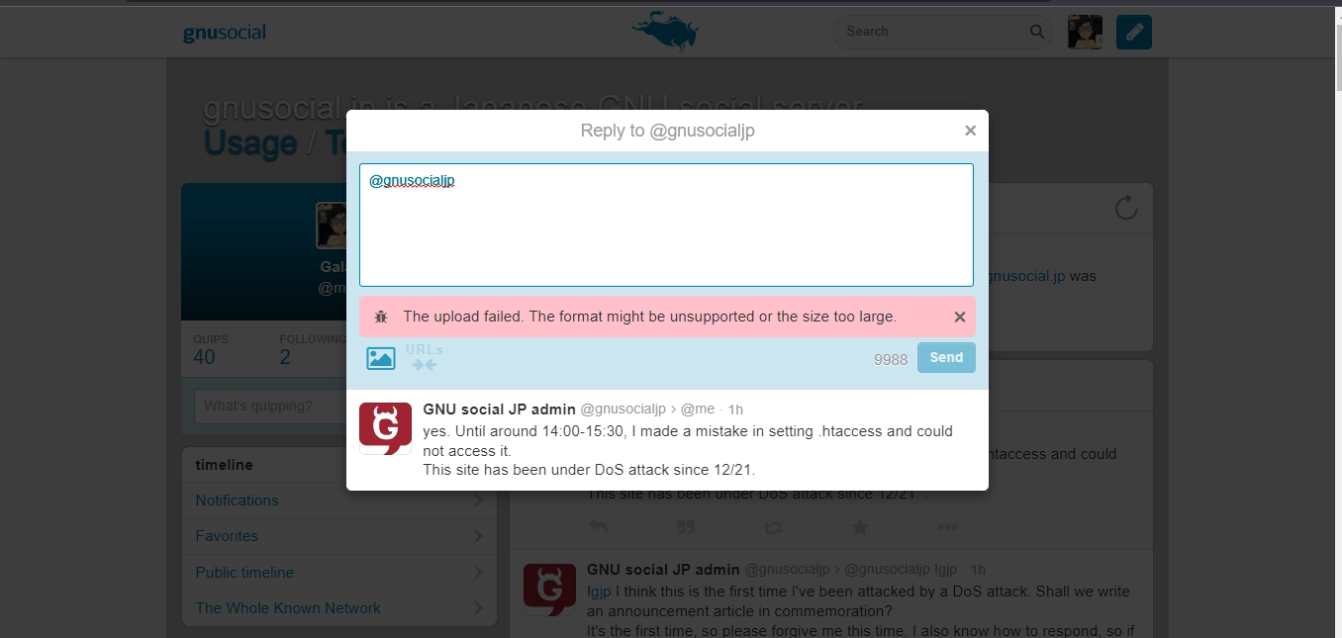Screen dimensions: 1342x638
Task: Dismiss the upload failed error message
Action: (959, 318)
